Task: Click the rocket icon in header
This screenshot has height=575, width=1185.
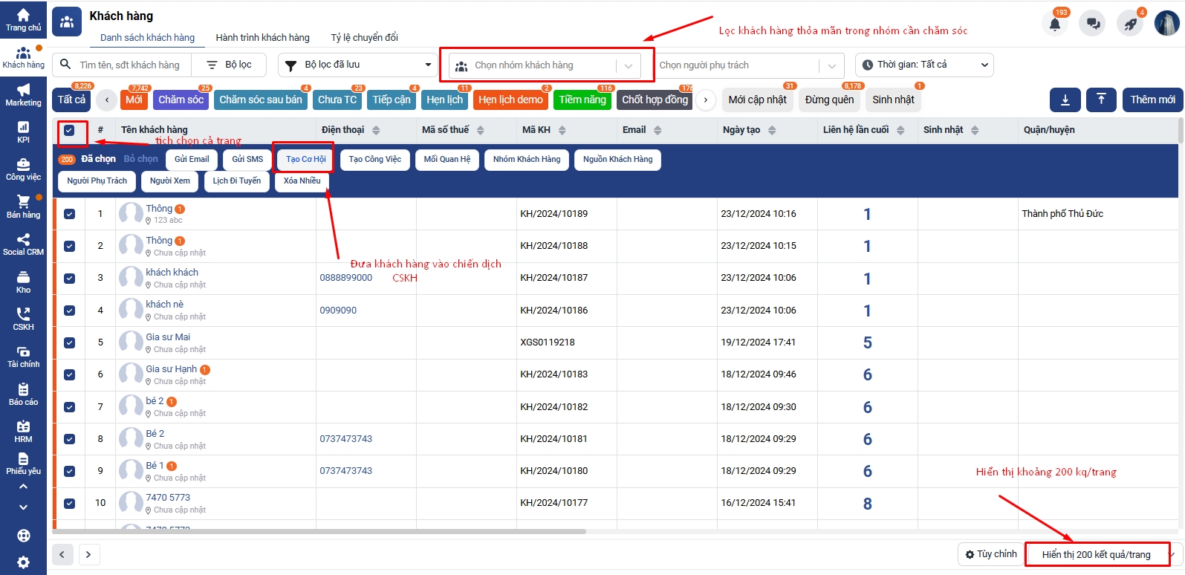Action: coord(1130,24)
